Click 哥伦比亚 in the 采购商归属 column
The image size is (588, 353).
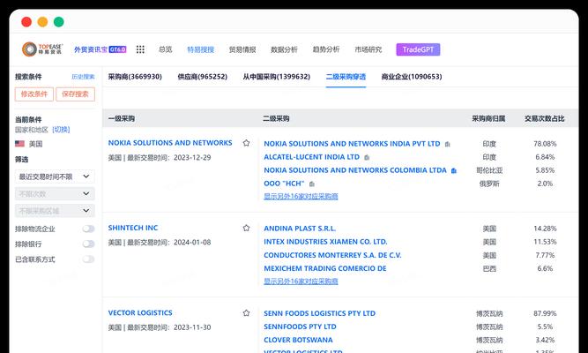[489, 170]
